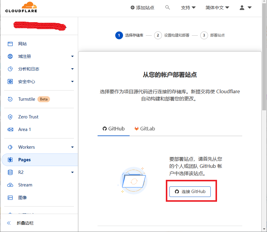267x232 pixels.
Task: Click the 添加站点 link
Action: pos(142,8)
